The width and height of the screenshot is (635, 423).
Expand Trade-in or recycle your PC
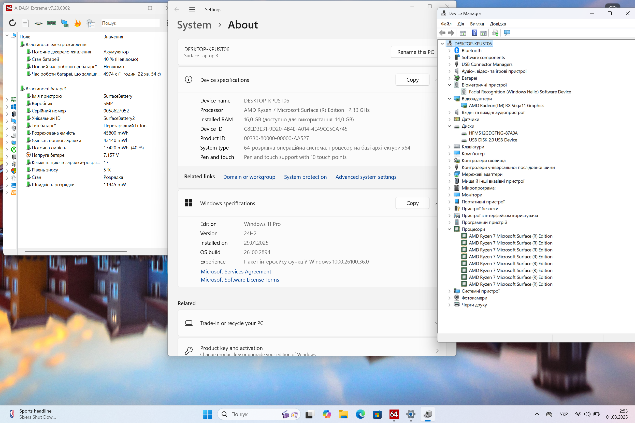tap(308, 323)
